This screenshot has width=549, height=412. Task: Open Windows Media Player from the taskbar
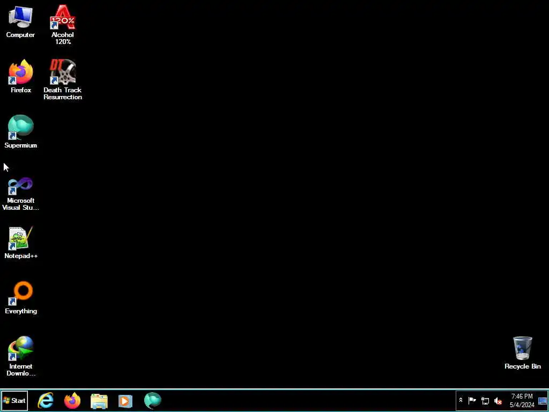coord(125,401)
